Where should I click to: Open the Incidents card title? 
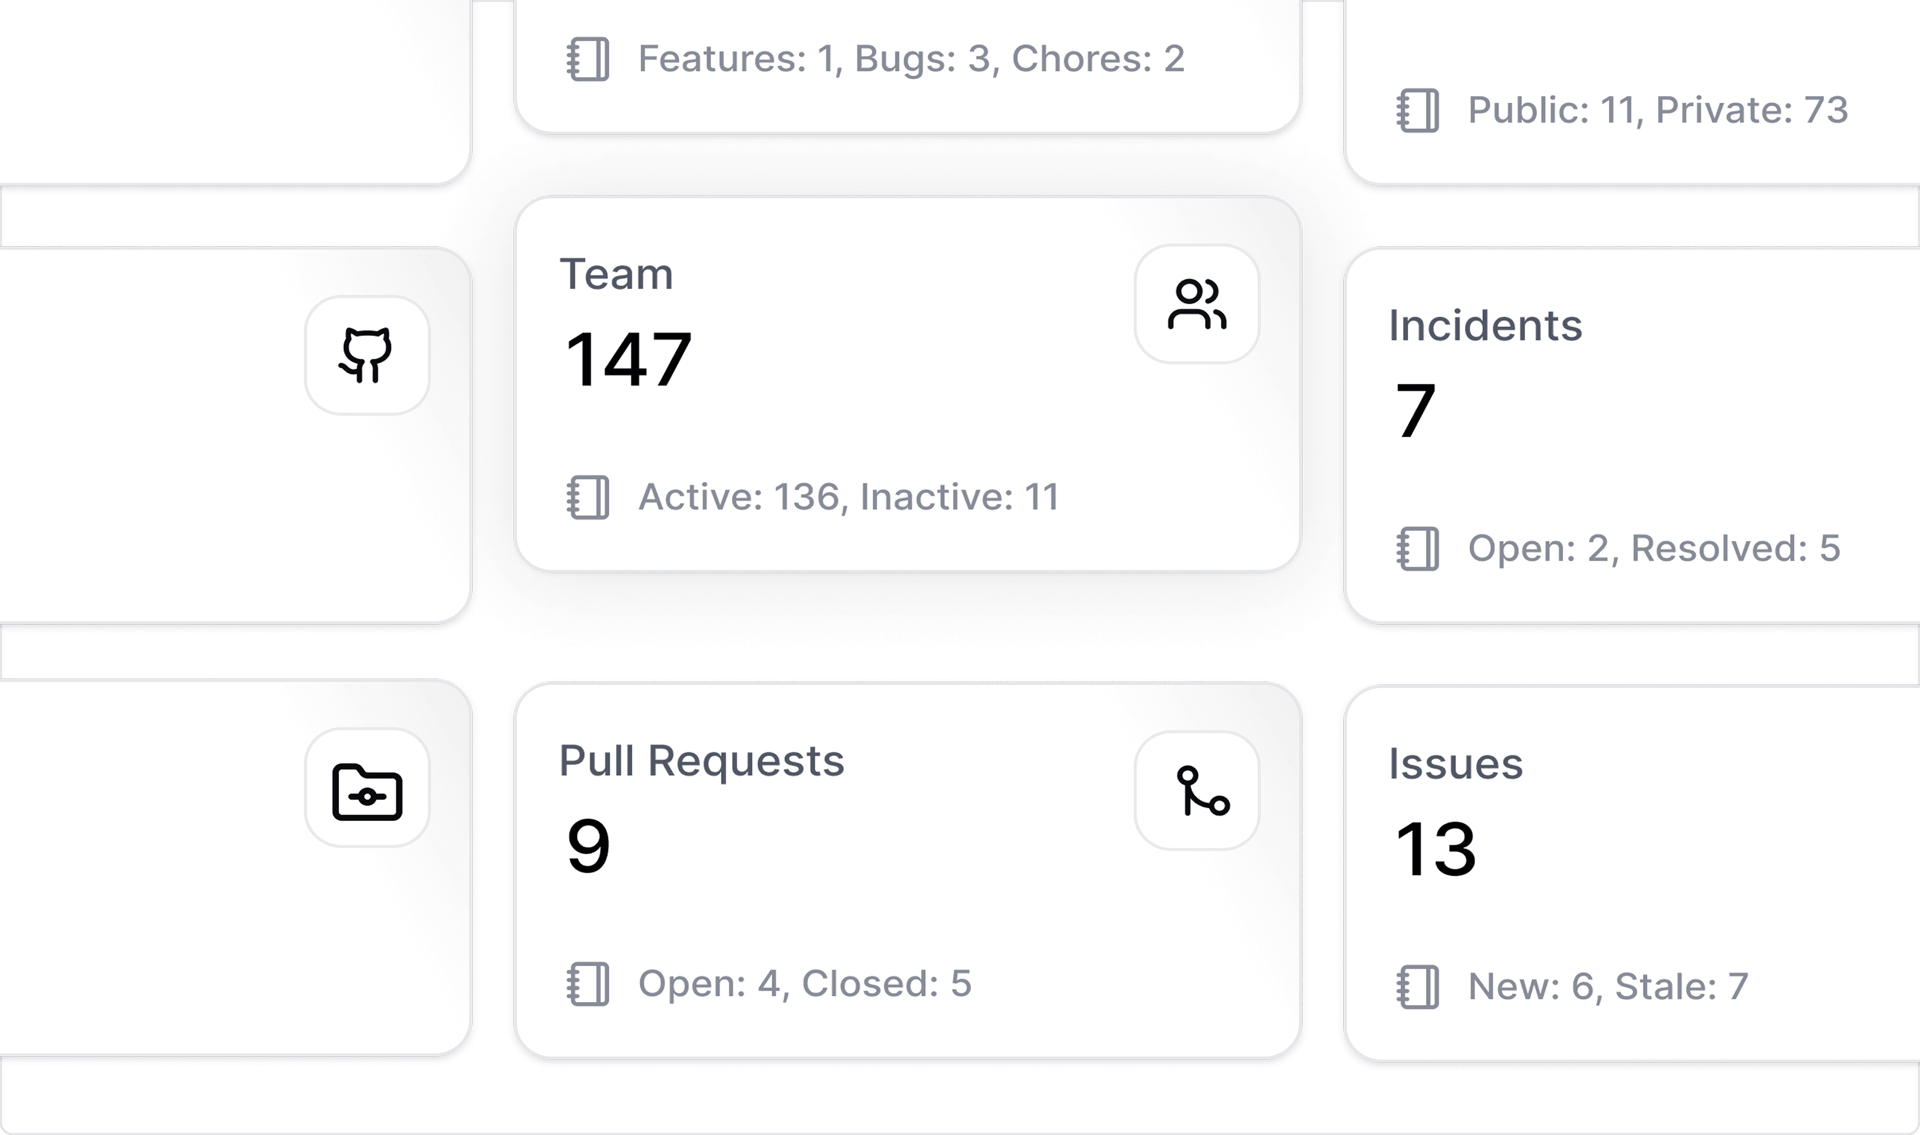pyautogui.click(x=1485, y=325)
